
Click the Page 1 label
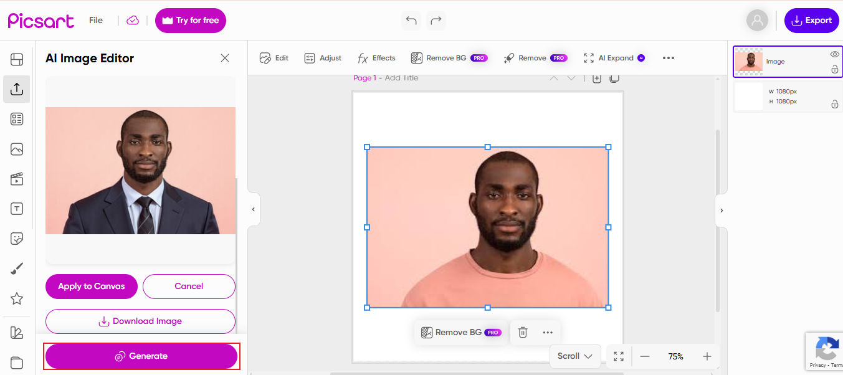coord(364,78)
